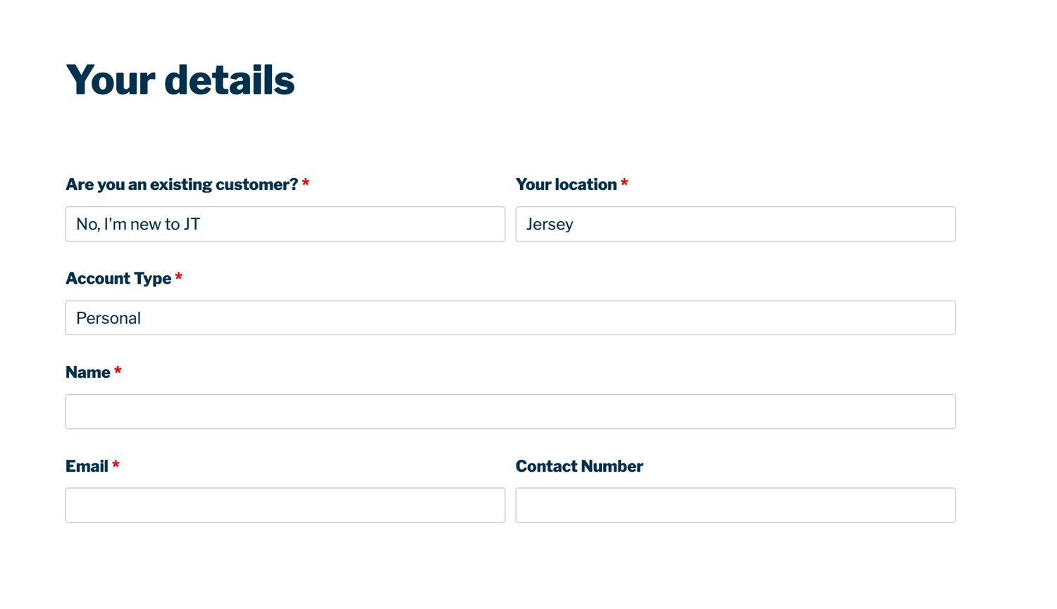Expand the Your location dropdown
Image resolution: width=1057 pixels, height=609 pixels.
735,224
